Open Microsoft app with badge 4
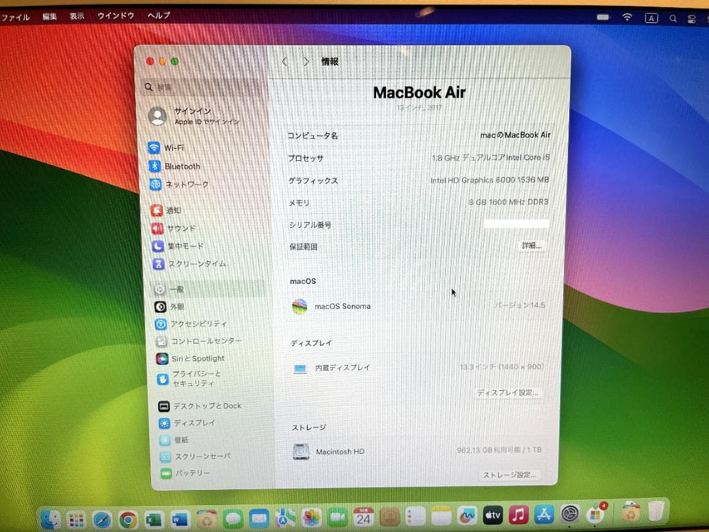 [x=595, y=514]
